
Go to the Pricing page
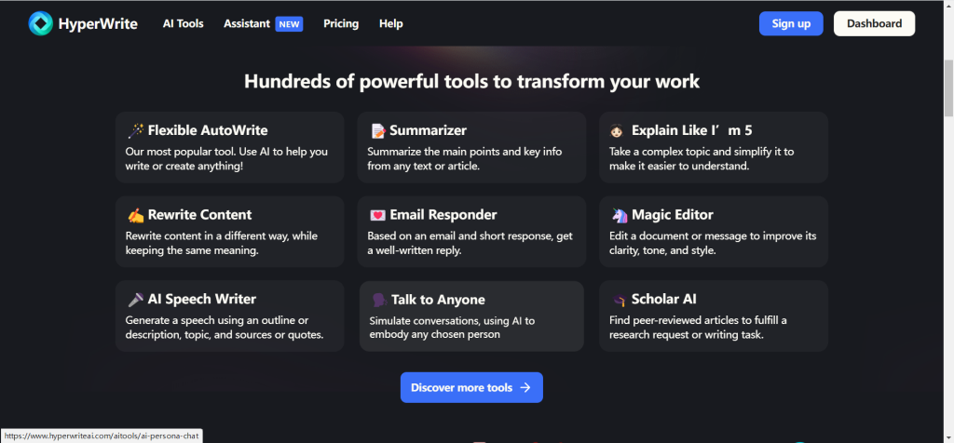[x=341, y=23]
